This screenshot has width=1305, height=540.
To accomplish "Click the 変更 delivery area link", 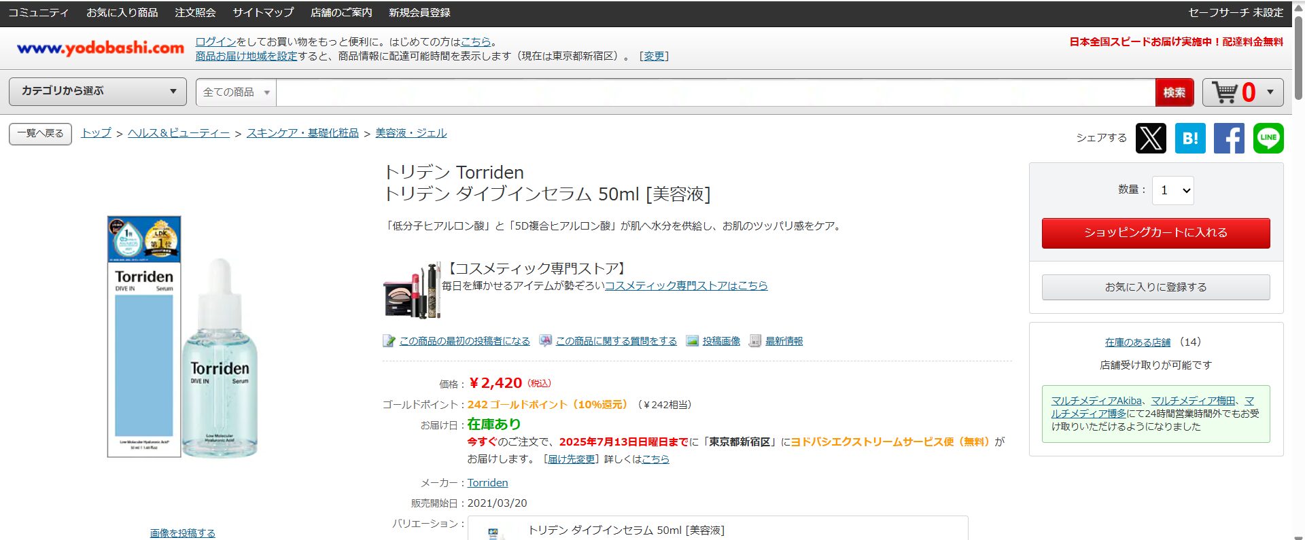I will point(654,56).
